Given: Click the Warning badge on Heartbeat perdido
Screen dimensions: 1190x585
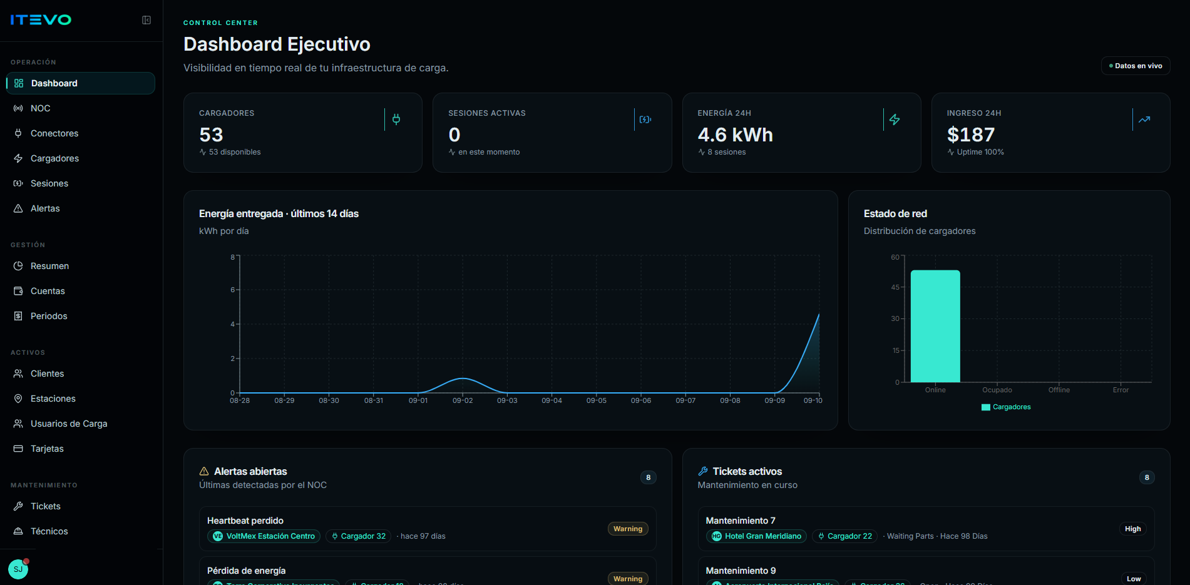Looking at the screenshot, I should click(628, 529).
